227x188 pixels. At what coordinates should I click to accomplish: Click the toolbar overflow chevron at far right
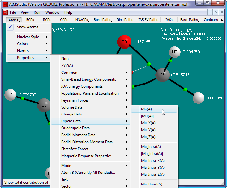point(222,20)
